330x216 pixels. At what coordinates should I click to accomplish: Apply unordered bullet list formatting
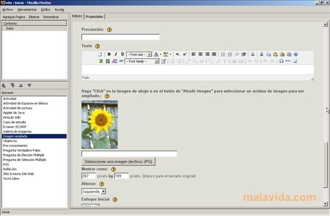(x=223, y=54)
